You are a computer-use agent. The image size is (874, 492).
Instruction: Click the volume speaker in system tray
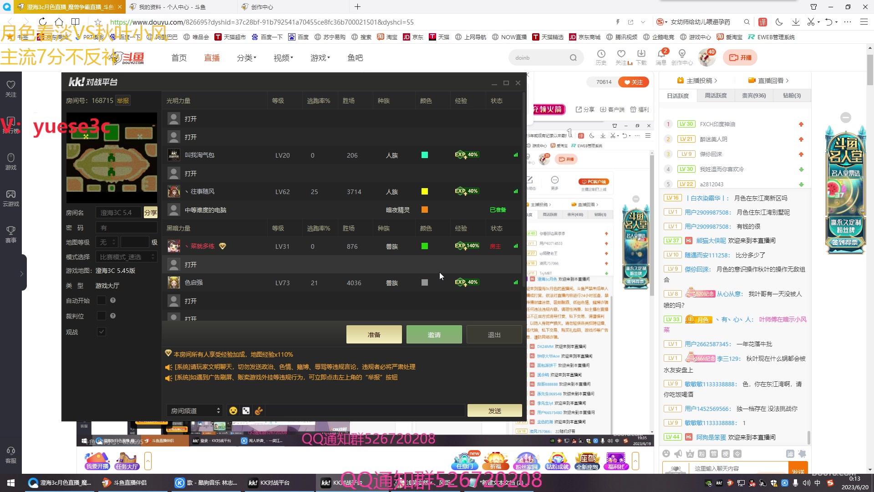pos(807,483)
